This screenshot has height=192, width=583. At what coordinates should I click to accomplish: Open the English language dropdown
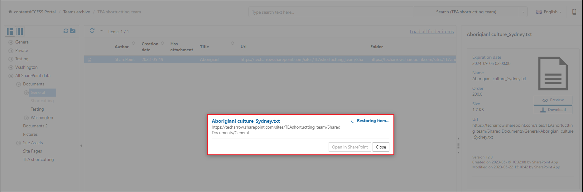coord(549,12)
